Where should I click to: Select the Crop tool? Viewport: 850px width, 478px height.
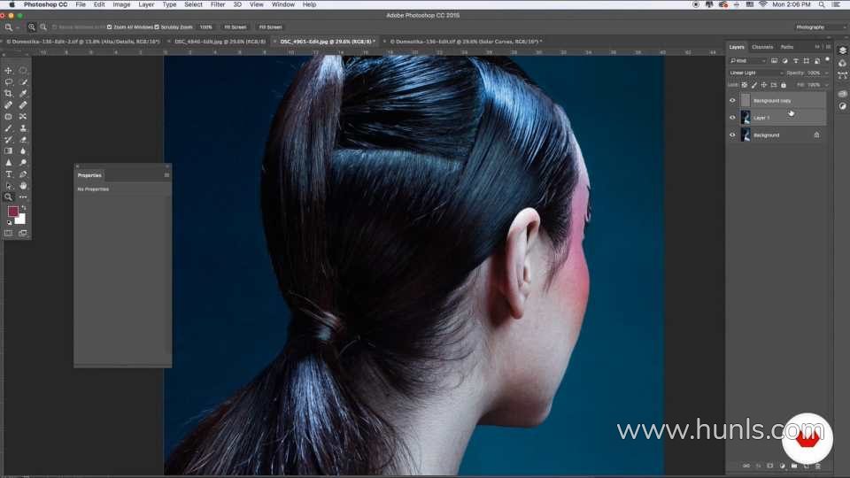coord(9,93)
